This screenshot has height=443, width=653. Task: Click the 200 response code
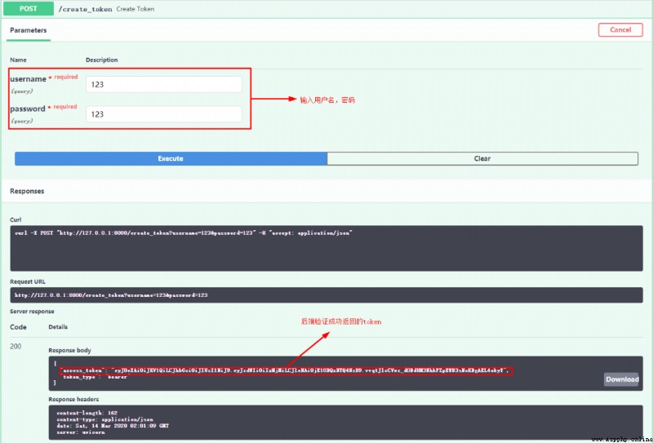[16, 347]
